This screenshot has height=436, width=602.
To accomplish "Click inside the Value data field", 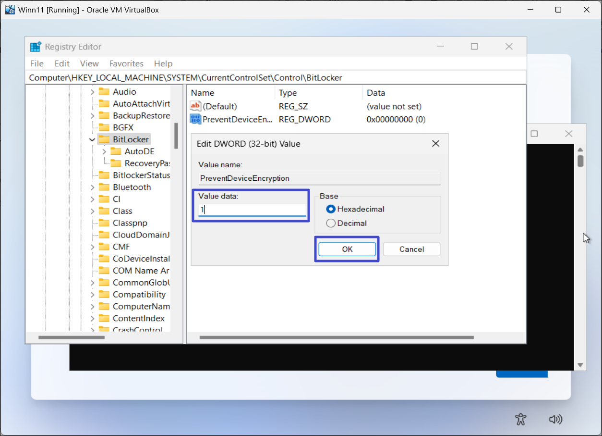I will pyautogui.click(x=252, y=210).
